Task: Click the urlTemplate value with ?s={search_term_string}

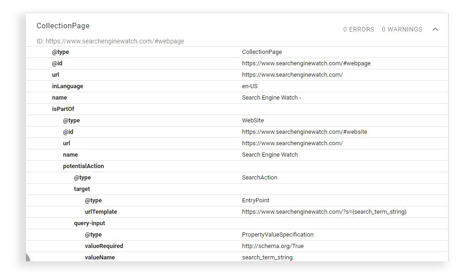Action: [x=324, y=212]
